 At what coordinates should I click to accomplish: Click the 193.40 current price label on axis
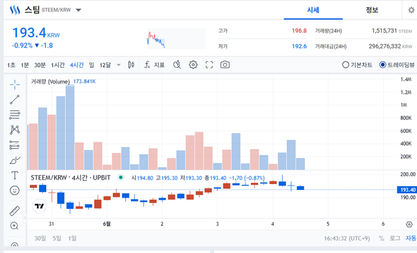(407, 190)
